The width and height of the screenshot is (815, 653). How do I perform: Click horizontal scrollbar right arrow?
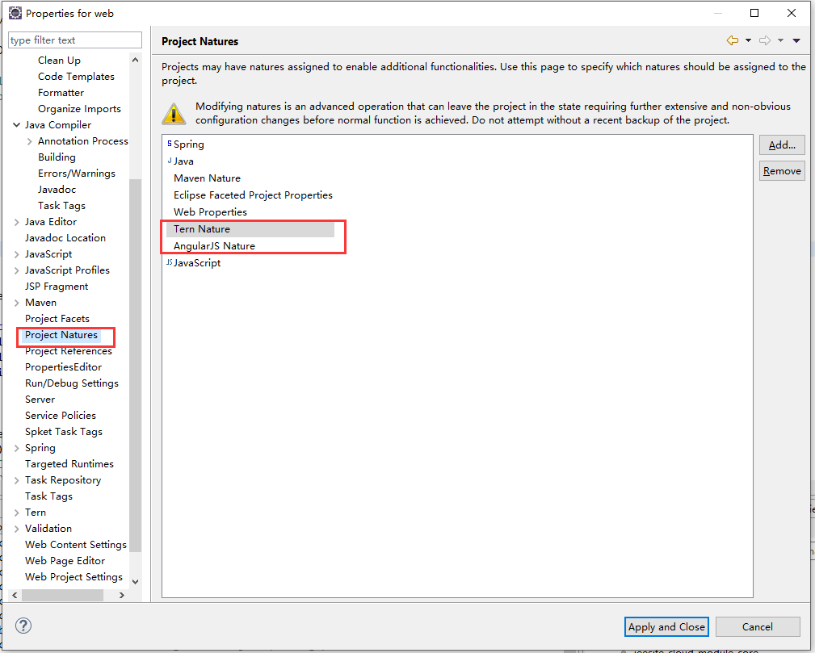pyautogui.click(x=122, y=596)
